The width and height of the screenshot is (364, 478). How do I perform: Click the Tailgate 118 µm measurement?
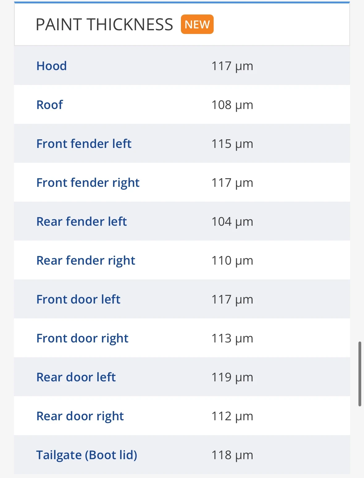point(232,455)
